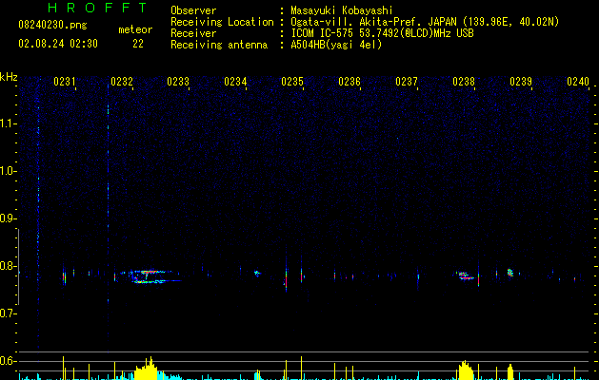Select the filename 08240230.png
This screenshot has height=380, width=599.
(52, 25)
